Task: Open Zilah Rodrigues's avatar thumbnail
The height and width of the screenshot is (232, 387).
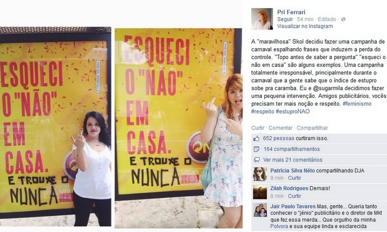Action: (260, 192)
